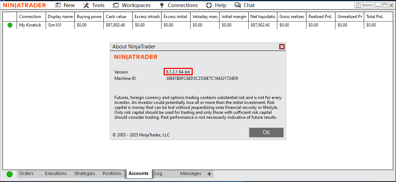The height and width of the screenshot is (182, 396).
Task: Close the About NinjaTrader dialog
Action: pos(282,47)
